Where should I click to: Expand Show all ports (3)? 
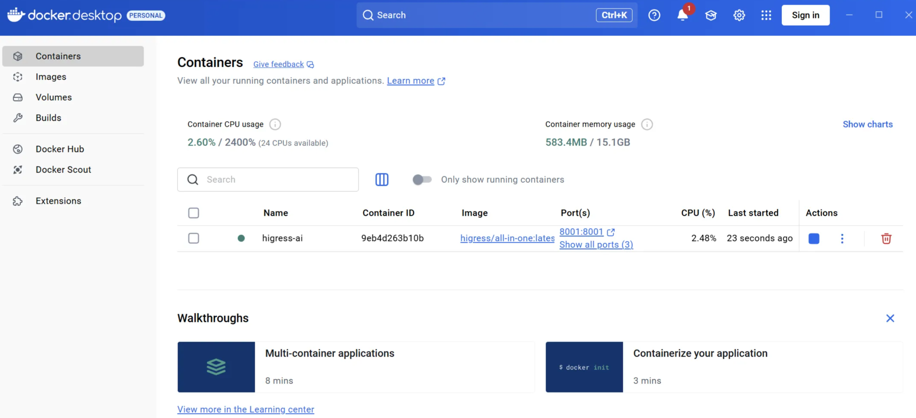[596, 245]
